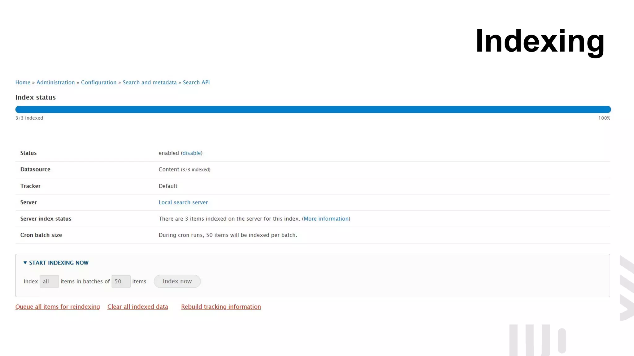Open Search API breadcrumb link
This screenshot has width=634, height=356.
(196, 83)
